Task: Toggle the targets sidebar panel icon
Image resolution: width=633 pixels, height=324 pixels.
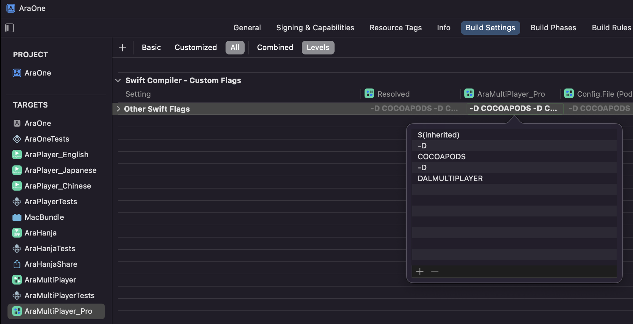Action: pos(10,28)
